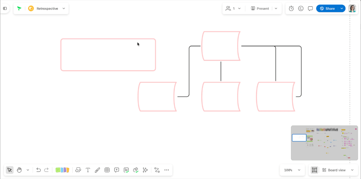
Task: Click the blue viewport box in minimap
Action: (x=299, y=138)
